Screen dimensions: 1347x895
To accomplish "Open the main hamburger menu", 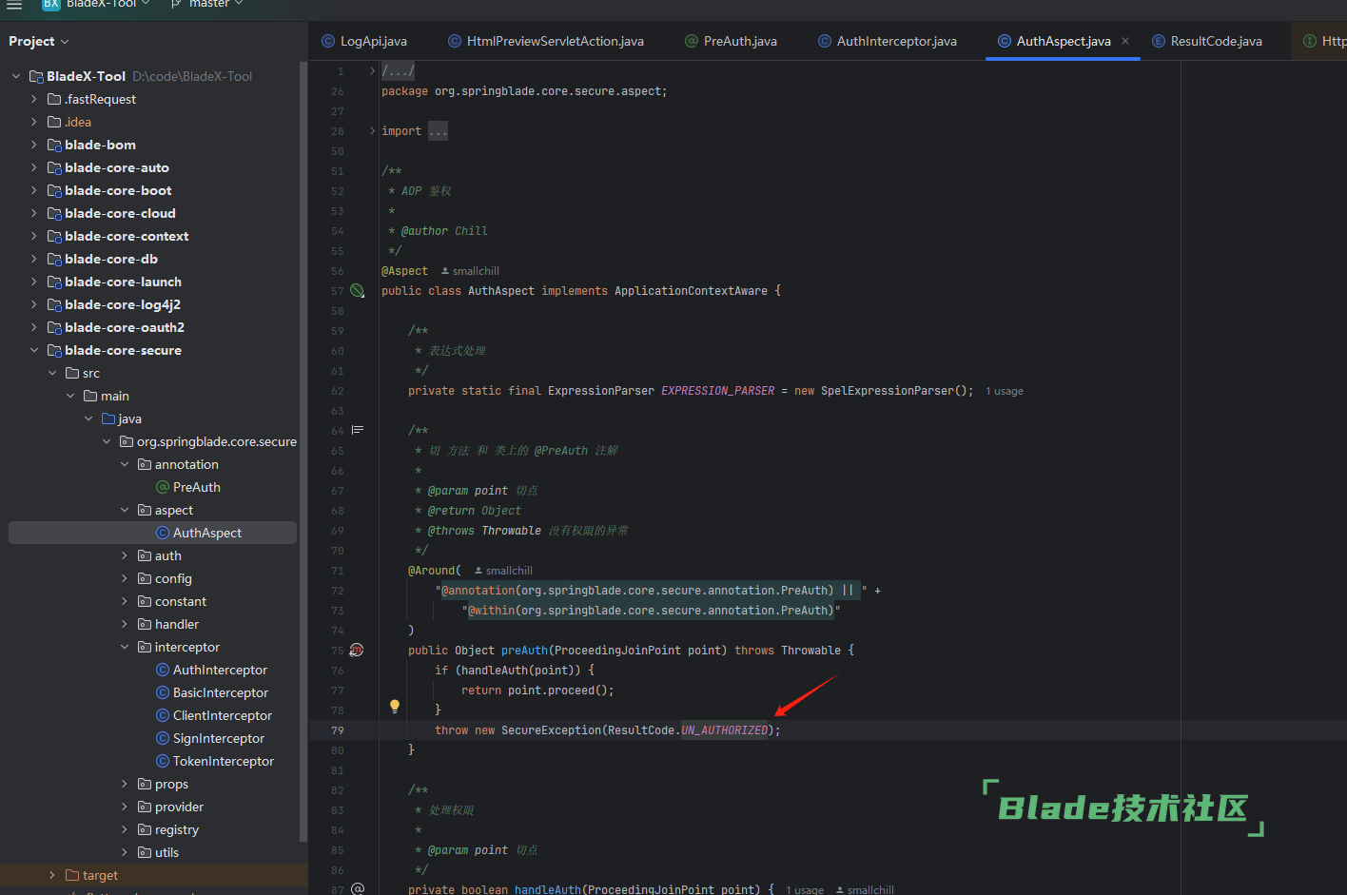I will [14, 5].
